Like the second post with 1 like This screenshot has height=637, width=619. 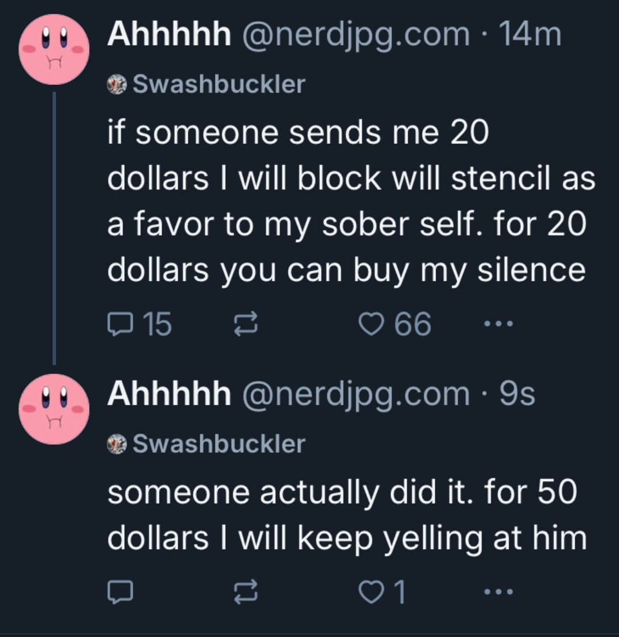click(382, 591)
